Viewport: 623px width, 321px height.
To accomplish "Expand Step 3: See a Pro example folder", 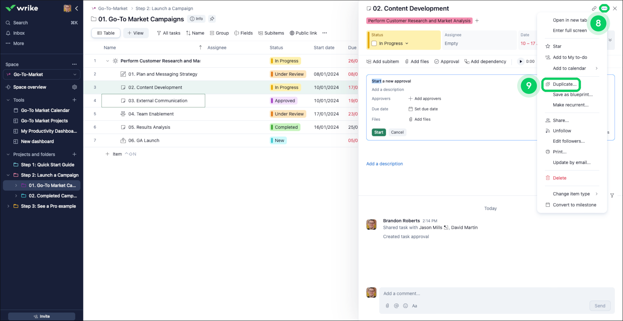I will 8,206.
